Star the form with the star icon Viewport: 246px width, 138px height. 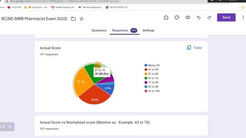pyautogui.click(x=81, y=19)
